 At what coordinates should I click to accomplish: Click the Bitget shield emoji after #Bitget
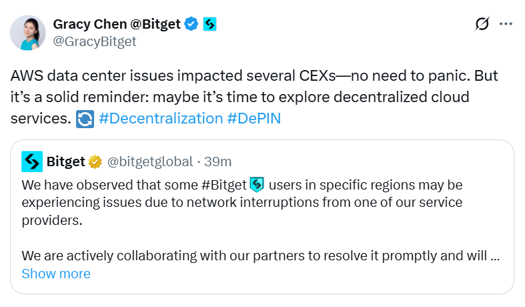click(x=256, y=184)
